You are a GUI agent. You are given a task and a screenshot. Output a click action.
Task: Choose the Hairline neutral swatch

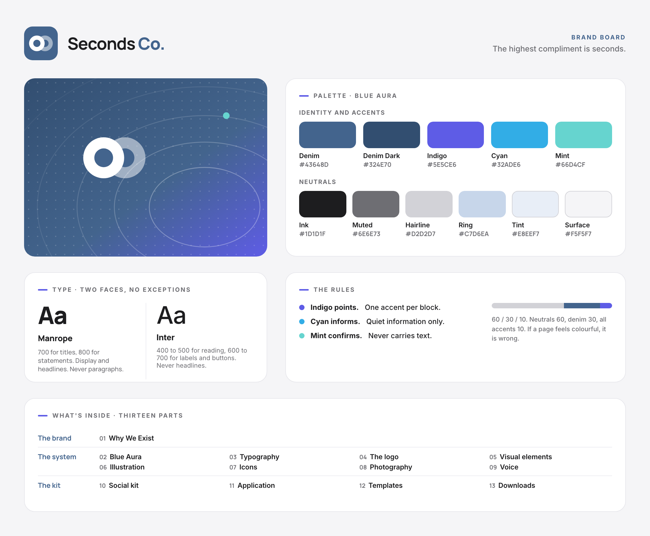point(429,204)
